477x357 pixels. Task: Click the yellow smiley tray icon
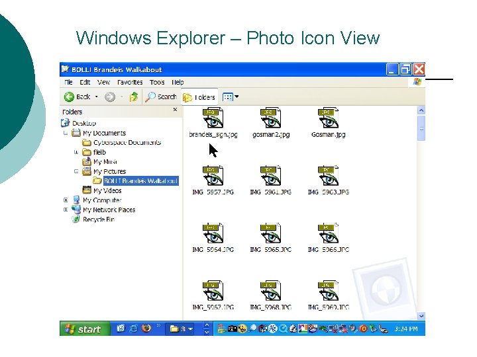point(242,329)
